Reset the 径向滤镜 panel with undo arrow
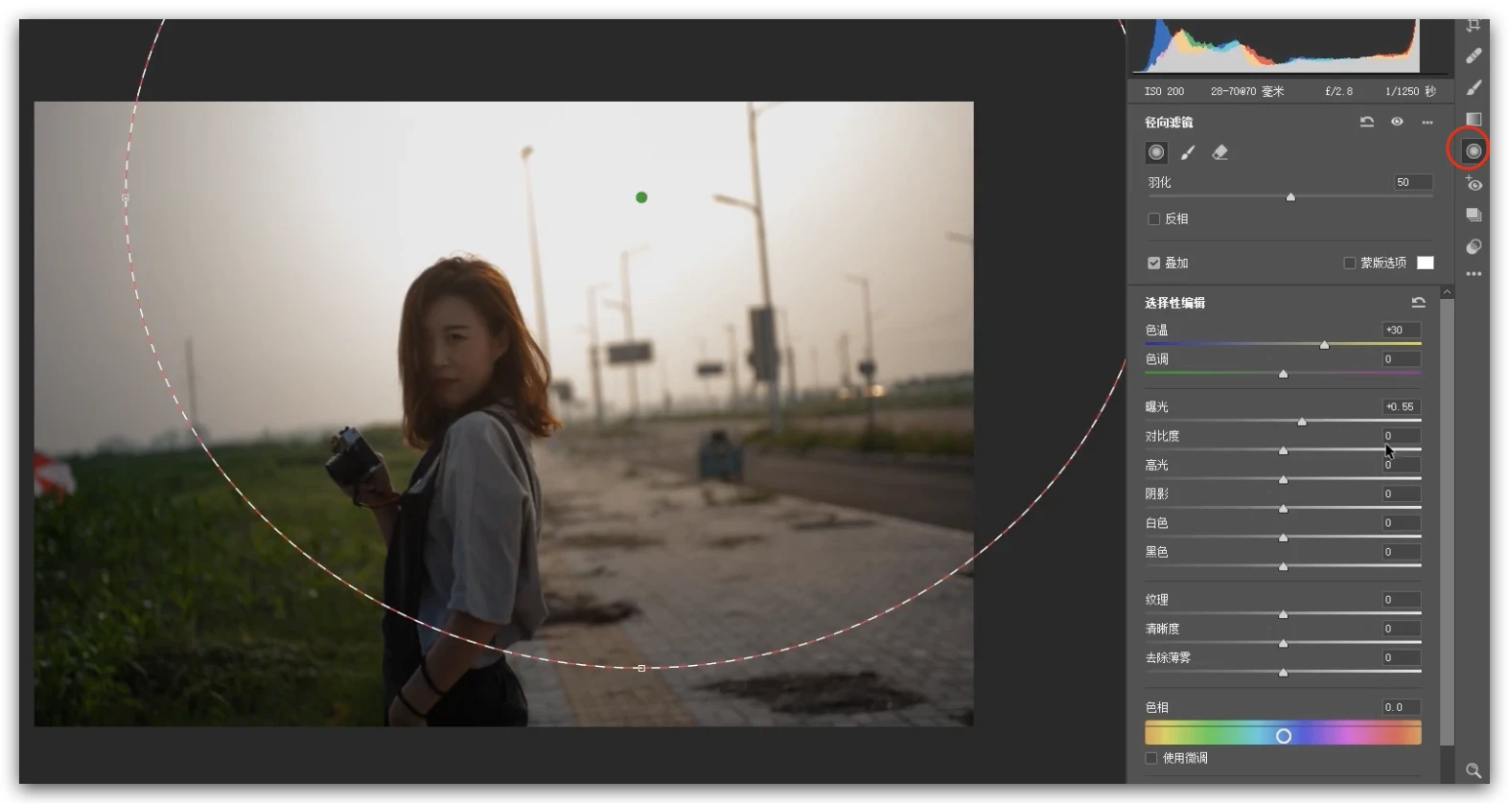The height and width of the screenshot is (803, 1509). [1367, 122]
